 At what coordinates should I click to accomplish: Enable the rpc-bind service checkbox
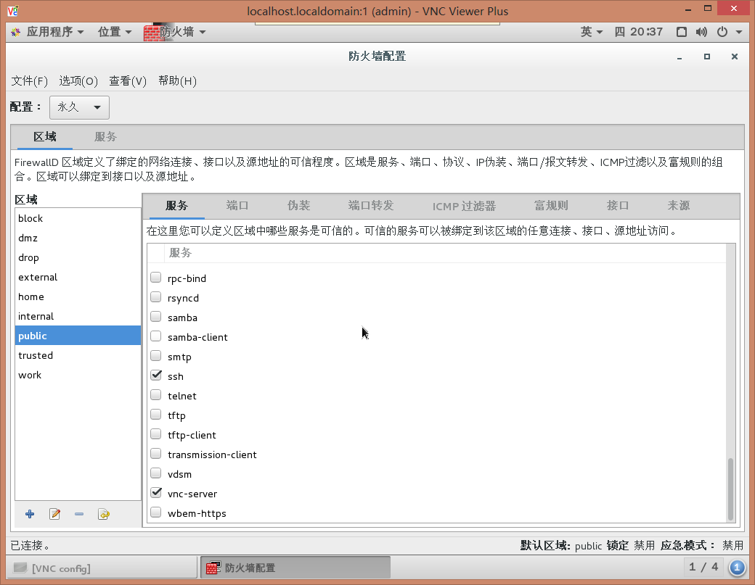[x=155, y=278]
